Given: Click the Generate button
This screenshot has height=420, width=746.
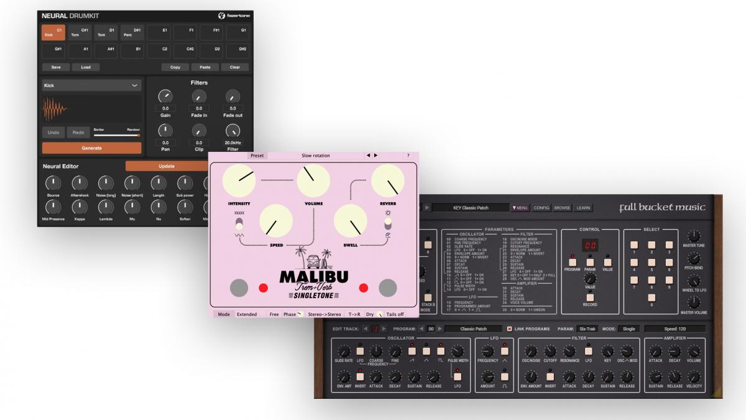Looking at the screenshot, I should (91, 148).
